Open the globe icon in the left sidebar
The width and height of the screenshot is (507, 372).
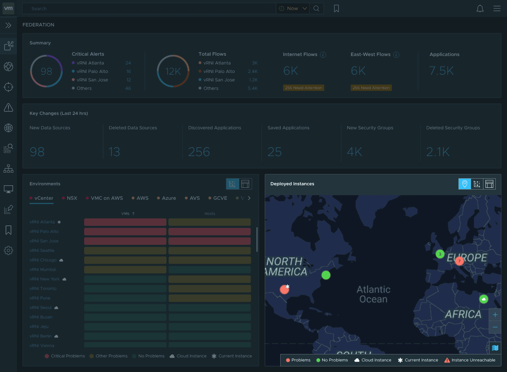point(8,128)
